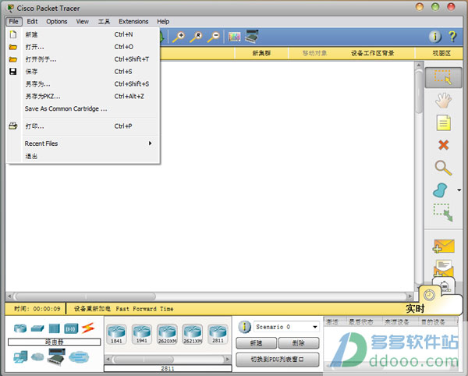Click the Zoom In magnifier icon
This screenshot has width=468, height=376.
coord(179,37)
